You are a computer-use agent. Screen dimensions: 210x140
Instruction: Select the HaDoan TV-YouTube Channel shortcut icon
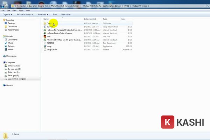(45, 33)
